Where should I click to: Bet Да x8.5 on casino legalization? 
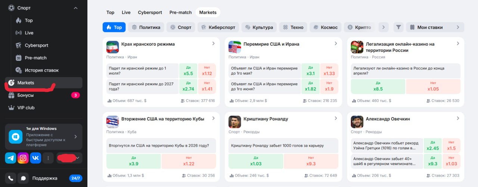click(x=378, y=86)
